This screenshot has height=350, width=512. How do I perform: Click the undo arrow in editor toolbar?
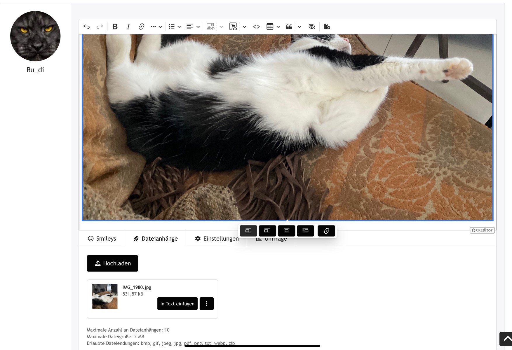(x=86, y=27)
